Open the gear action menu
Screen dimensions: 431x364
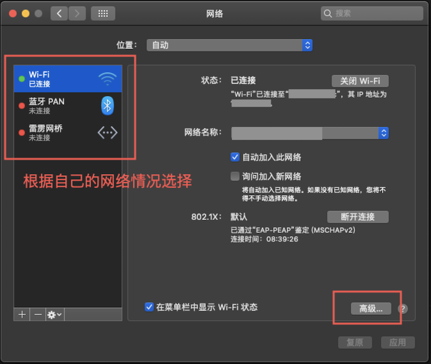(x=54, y=314)
